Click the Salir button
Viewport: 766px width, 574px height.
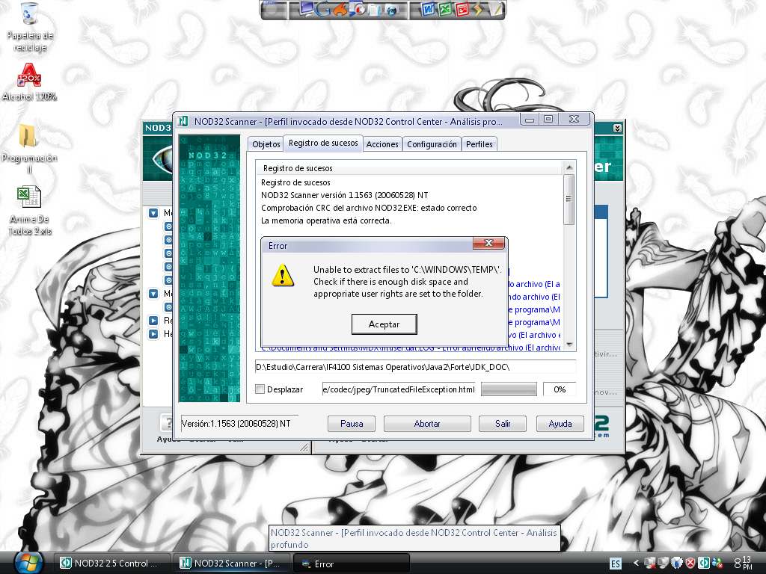(x=502, y=424)
